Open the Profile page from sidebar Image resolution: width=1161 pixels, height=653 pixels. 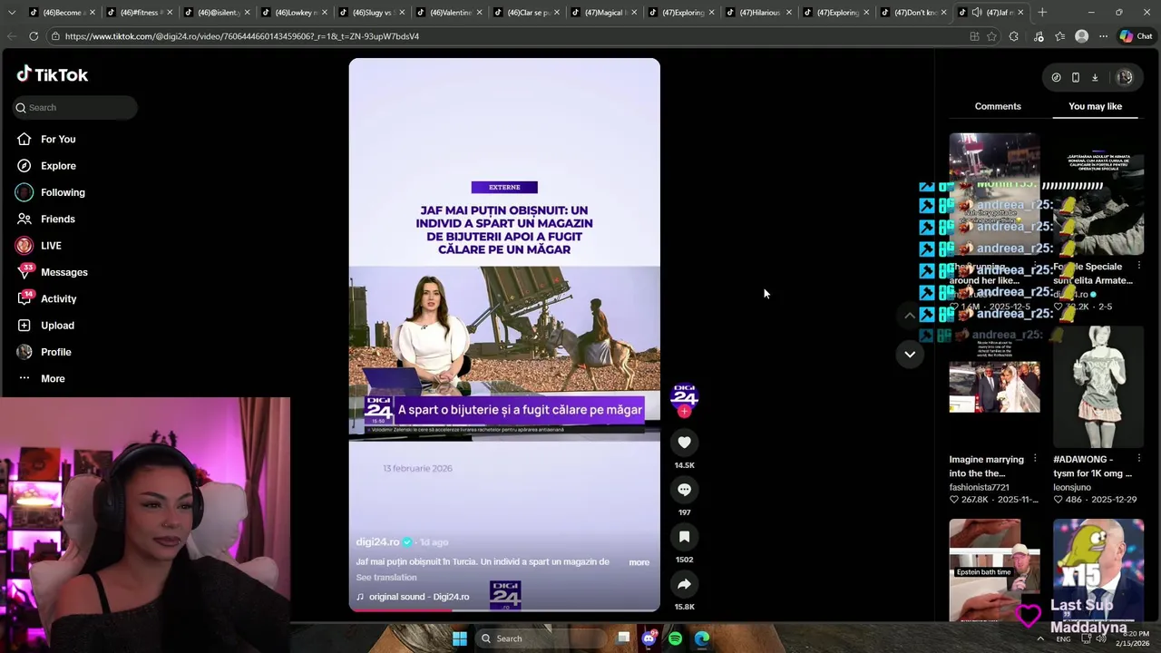tap(55, 352)
